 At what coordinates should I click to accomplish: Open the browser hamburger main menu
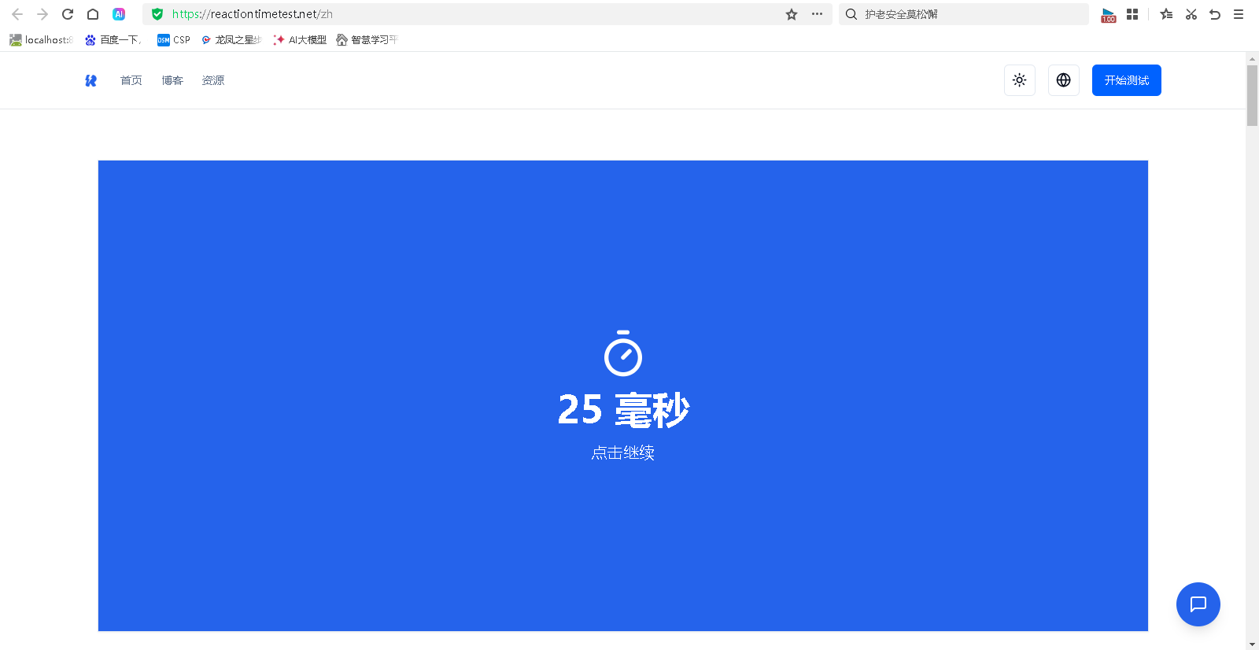pyautogui.click(x=1239, y=14)
